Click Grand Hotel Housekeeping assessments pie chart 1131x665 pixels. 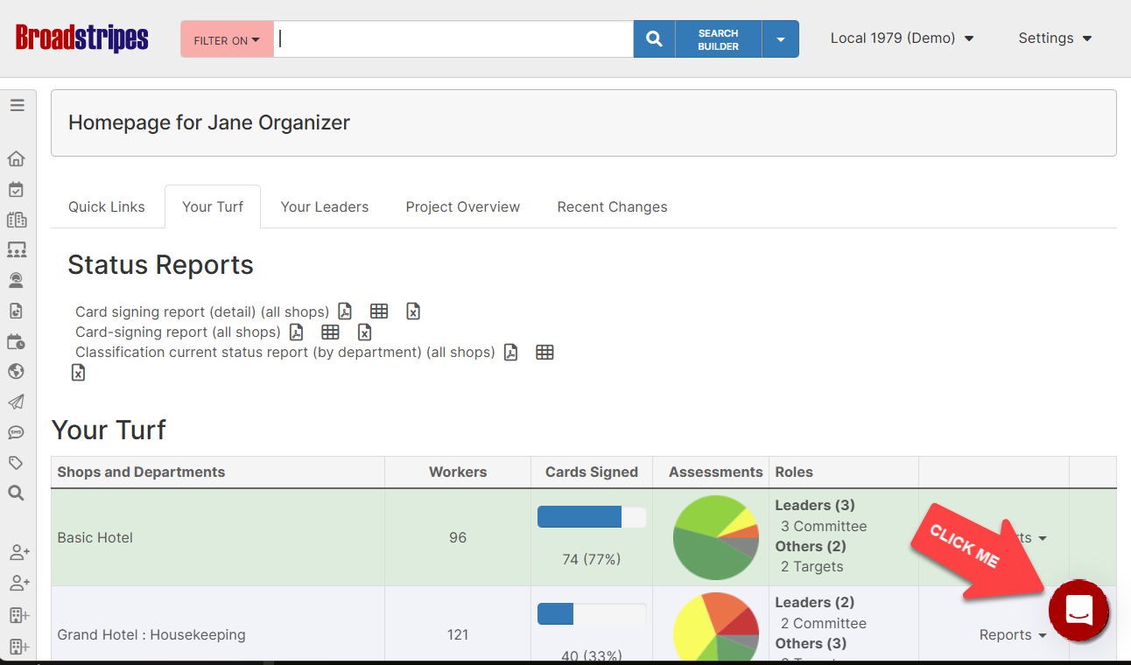pyautogui.click(x=716, y=628)
